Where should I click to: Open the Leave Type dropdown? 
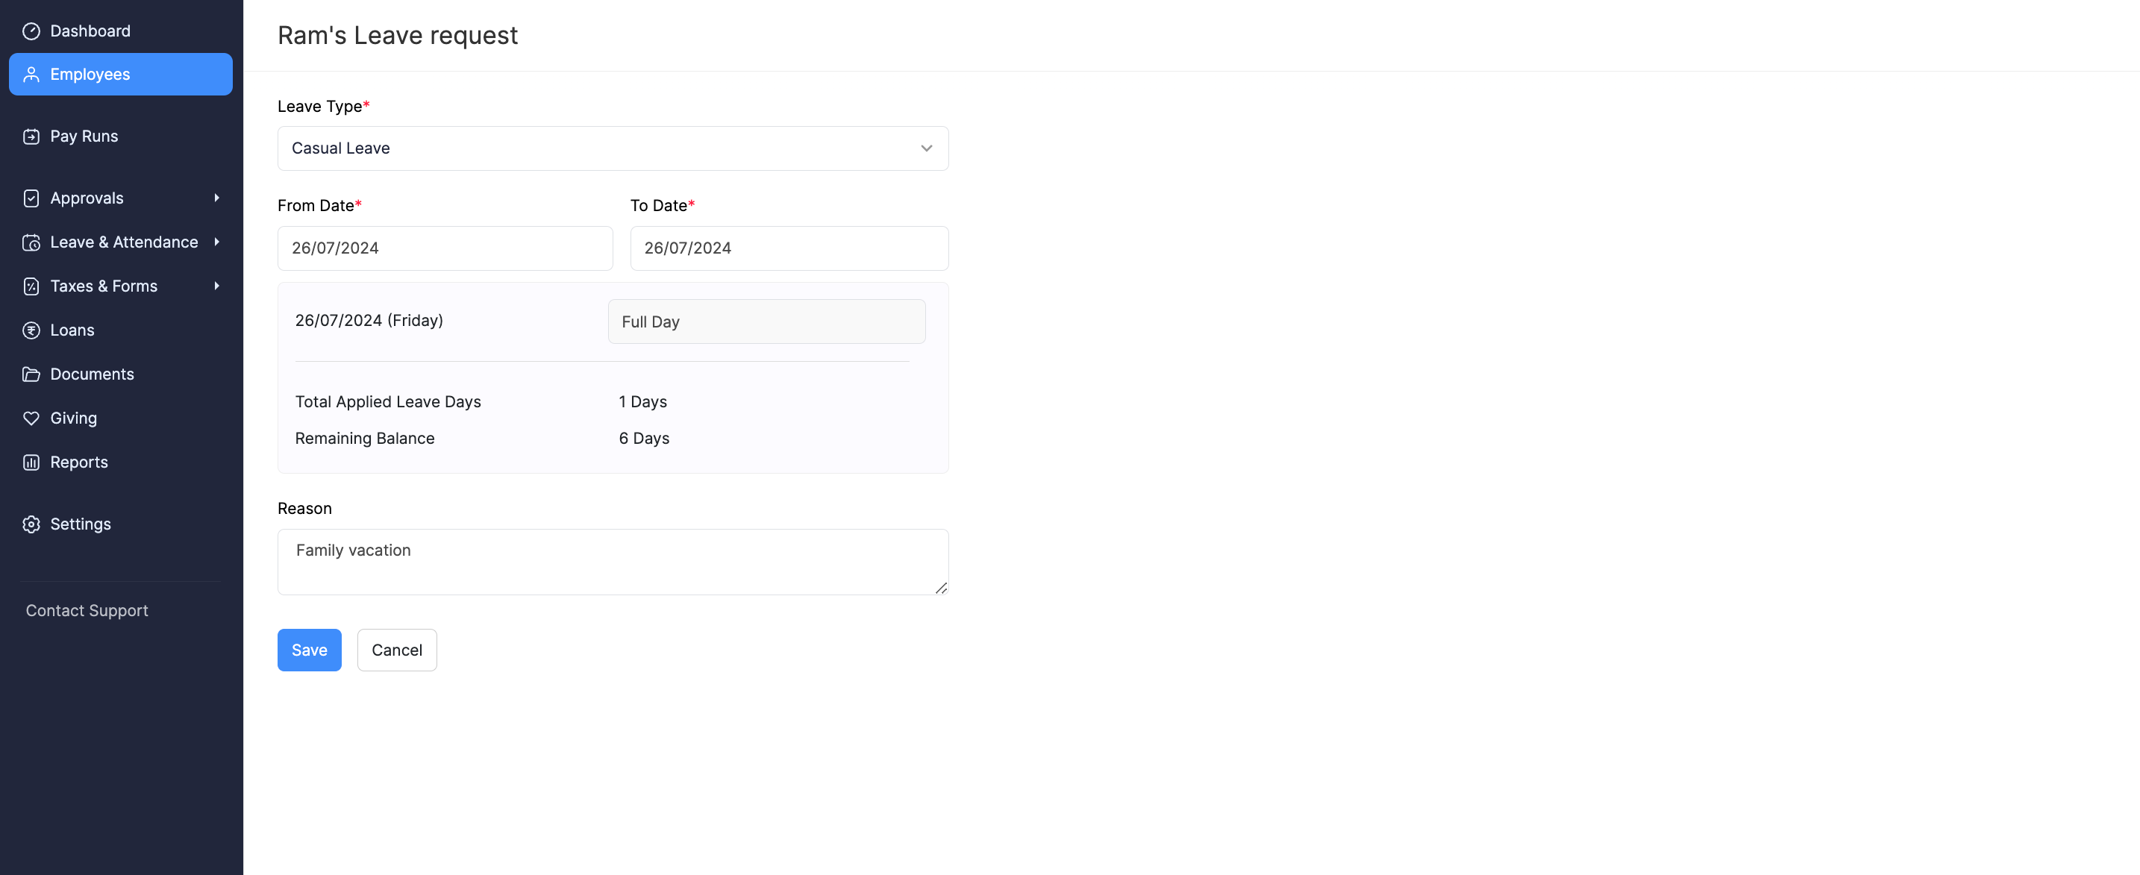(613, 148)
